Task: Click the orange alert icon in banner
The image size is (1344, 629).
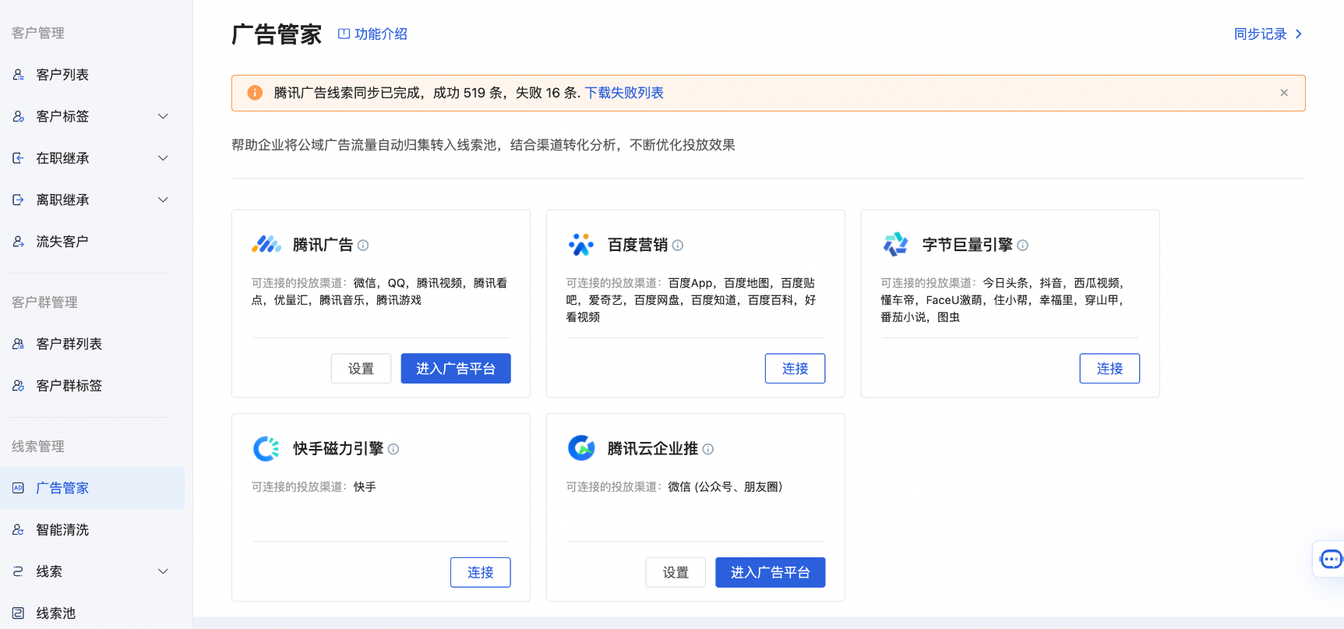Action: click(x=255, y=93)
